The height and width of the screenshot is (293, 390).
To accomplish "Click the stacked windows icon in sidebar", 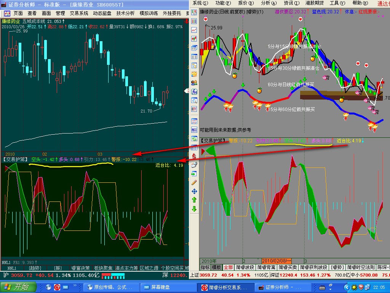I will 194,48.
